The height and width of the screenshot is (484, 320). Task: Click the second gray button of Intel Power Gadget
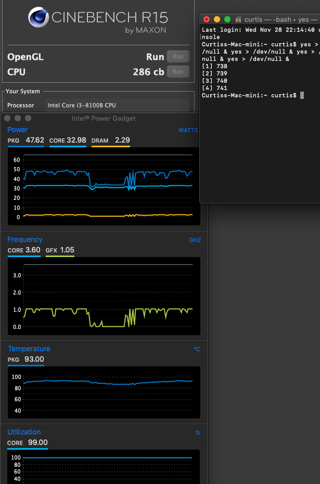point(18,118)
